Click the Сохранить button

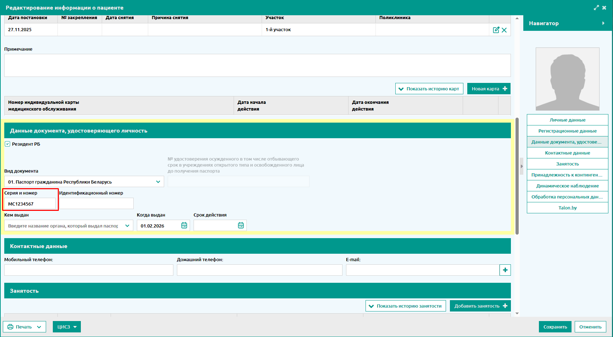pyautogui.click(x=555, y=327)
